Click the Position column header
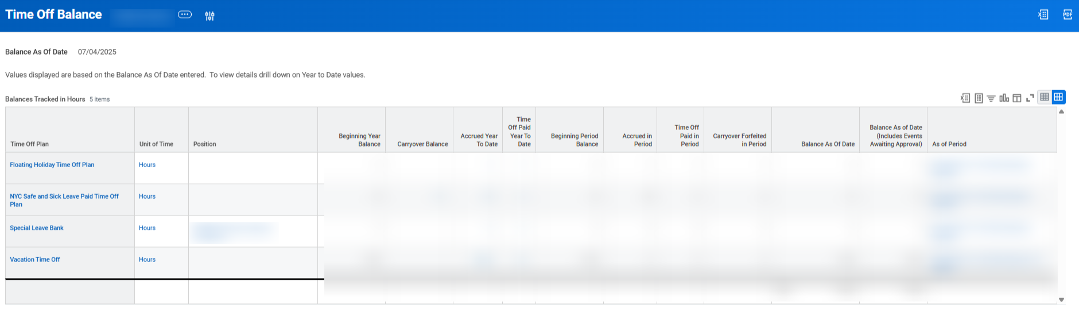Screen dimensions: 1079x309 [253, 130]
